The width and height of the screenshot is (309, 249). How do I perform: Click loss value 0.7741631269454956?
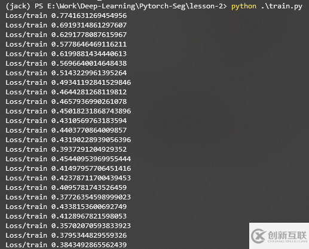[x=89, y=16]
